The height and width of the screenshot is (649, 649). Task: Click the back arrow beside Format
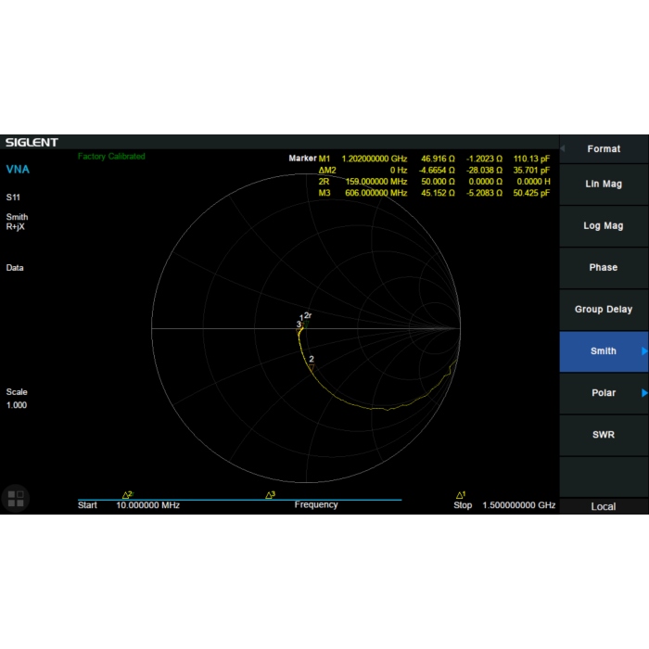(563, 148)
